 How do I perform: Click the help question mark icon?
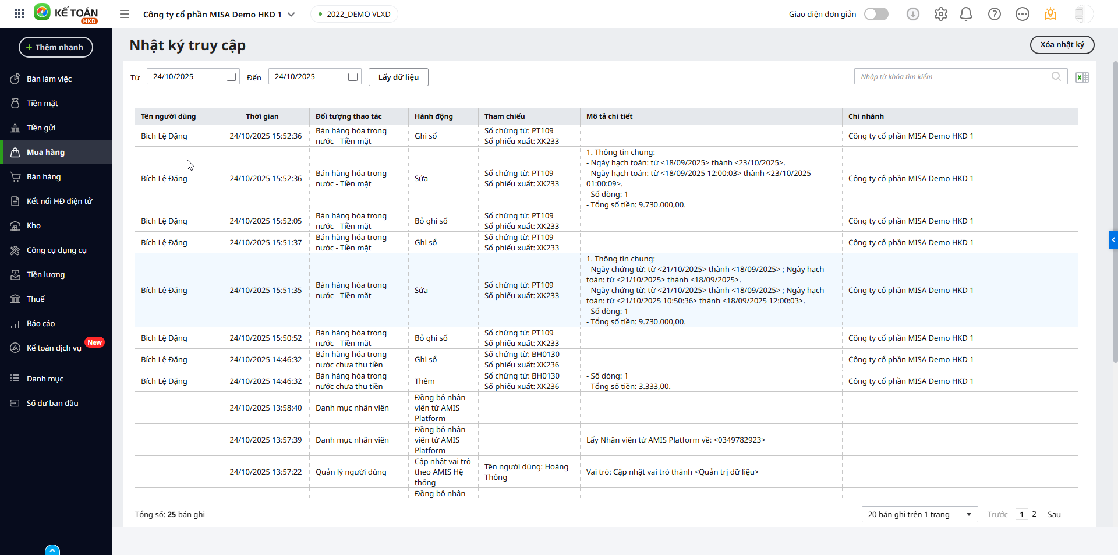(x=994, y=14)
